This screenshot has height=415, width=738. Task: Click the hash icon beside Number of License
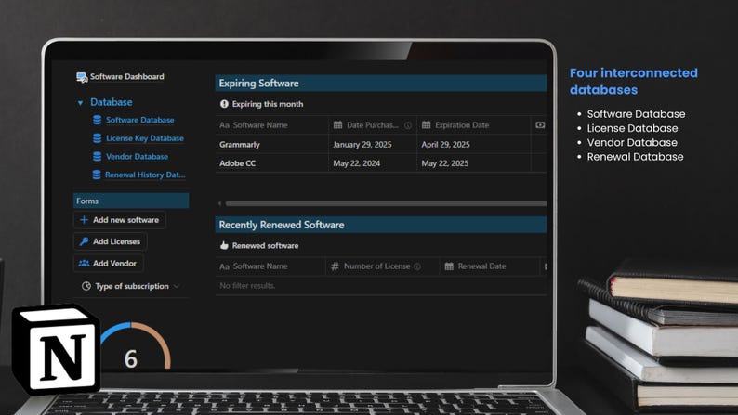click(335, 266)
